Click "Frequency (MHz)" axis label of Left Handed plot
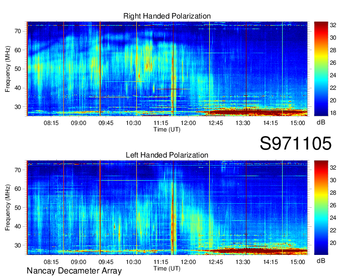The image size is (342, 277). [8, 208]
